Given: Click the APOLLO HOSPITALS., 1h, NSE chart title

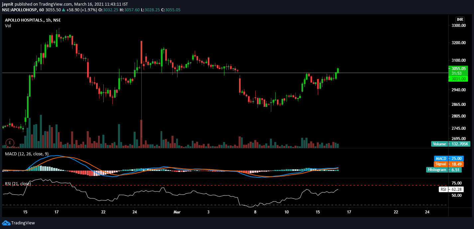Looking at the screenshot, I should tap(33, 20).
